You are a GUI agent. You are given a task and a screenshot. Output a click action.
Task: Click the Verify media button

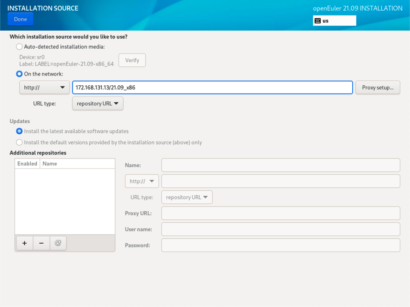(x=132, y=60)
